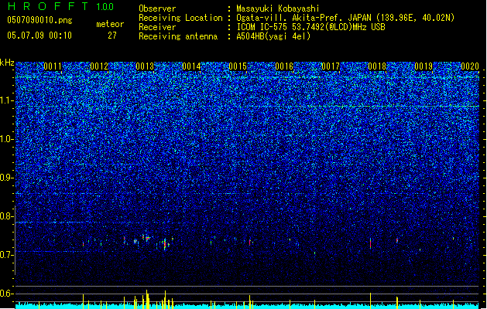The height and width of the screenshot is (309, 487).
Task: Click the 0.6 kHz axis tick
Action: (x=7, y=294)
